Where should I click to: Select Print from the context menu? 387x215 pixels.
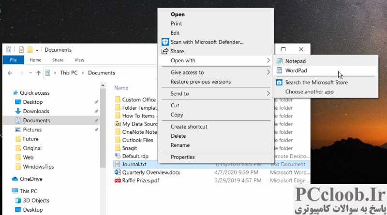176,24
